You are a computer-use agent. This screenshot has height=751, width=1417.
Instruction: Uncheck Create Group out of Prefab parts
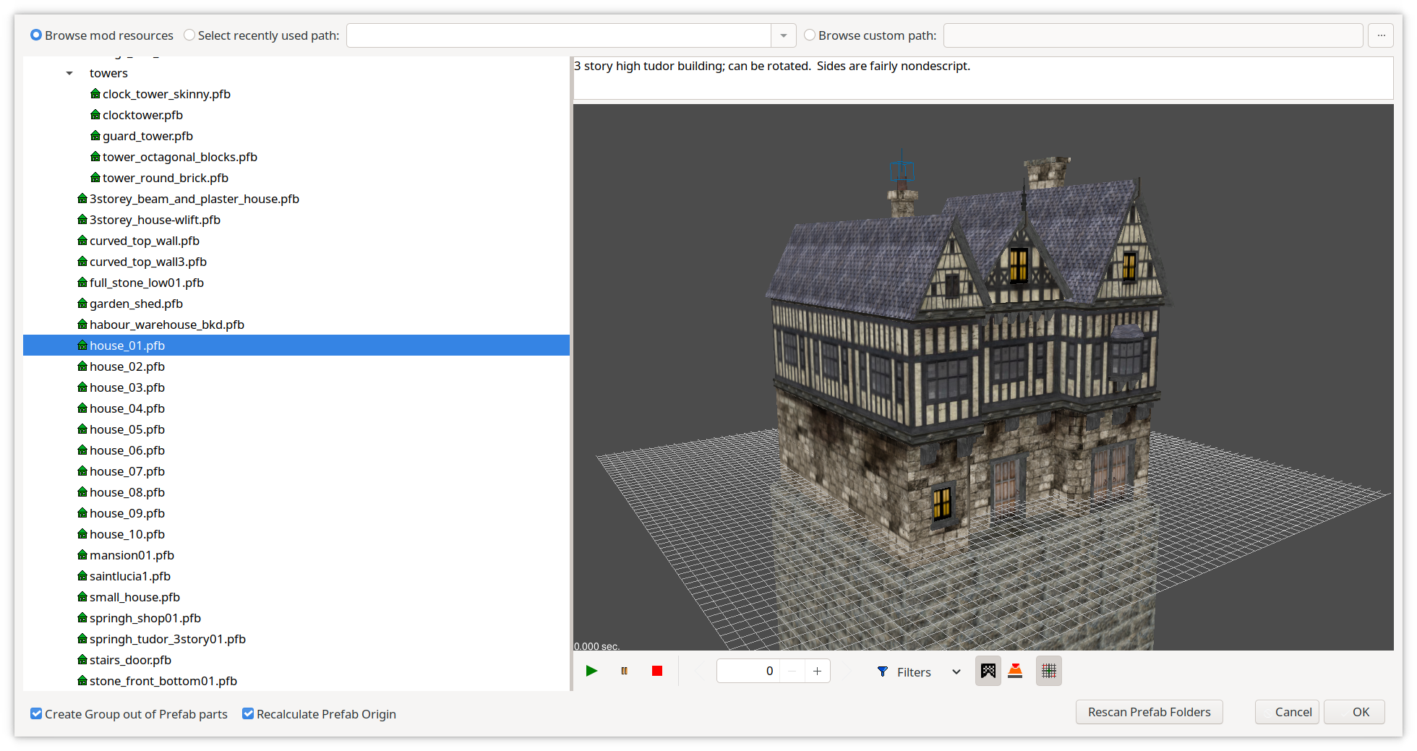(x=36, y=713)
